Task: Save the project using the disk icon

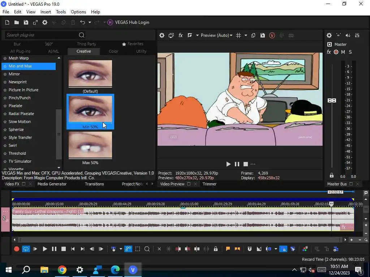Action: click(26, 22)
